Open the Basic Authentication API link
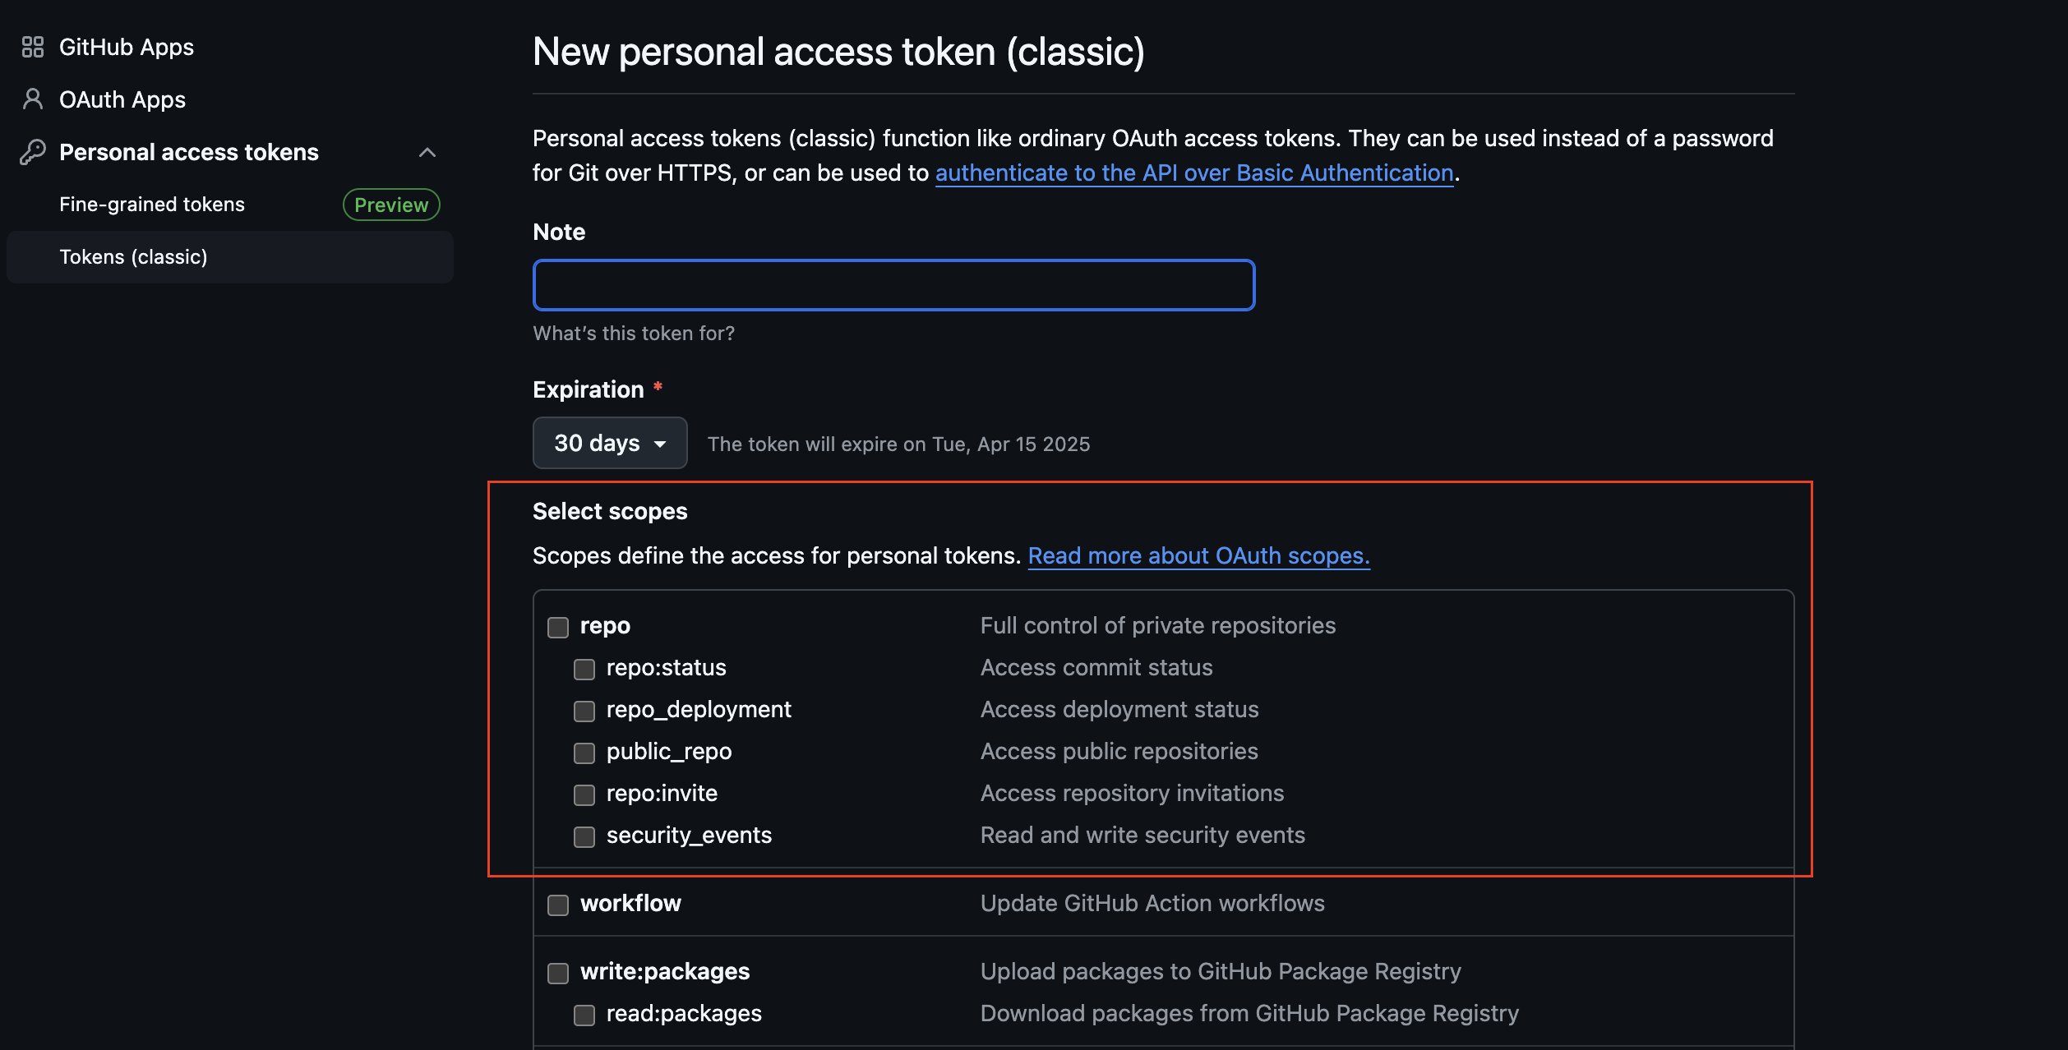The height and width of the screenshot is (1050, 2068). pyautogui.click(x=1193, y=173)
